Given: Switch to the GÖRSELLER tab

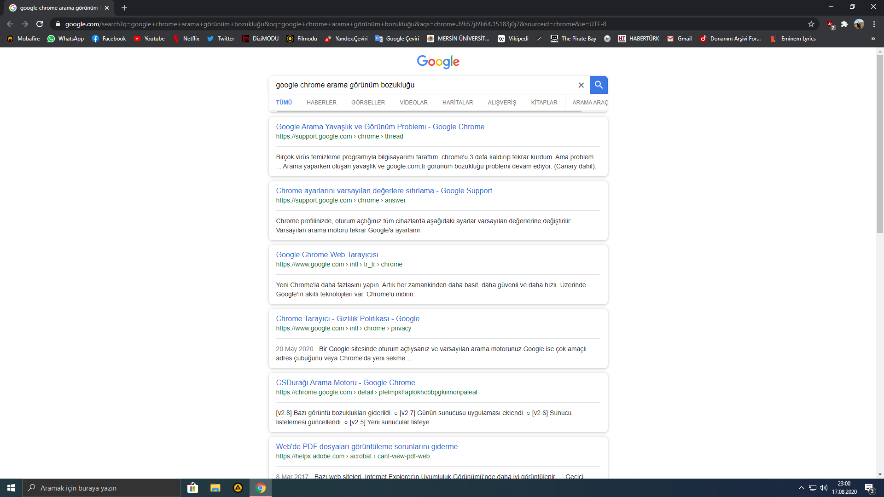Looking at the screenshot, I should pos(368,103).
